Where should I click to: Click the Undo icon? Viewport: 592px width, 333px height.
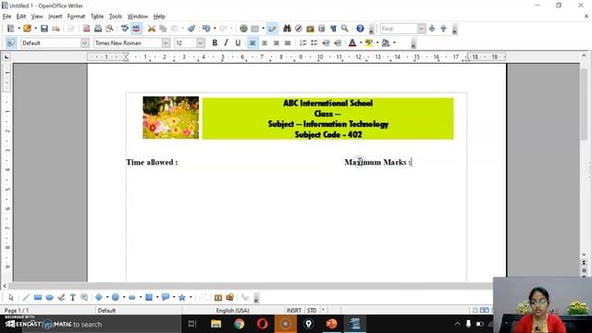pos(205,29)
